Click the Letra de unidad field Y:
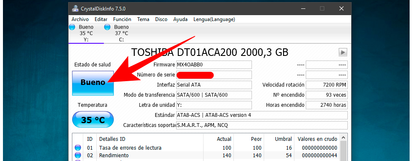The height and width of the screenshot is (161, 413). pos(214,105)
